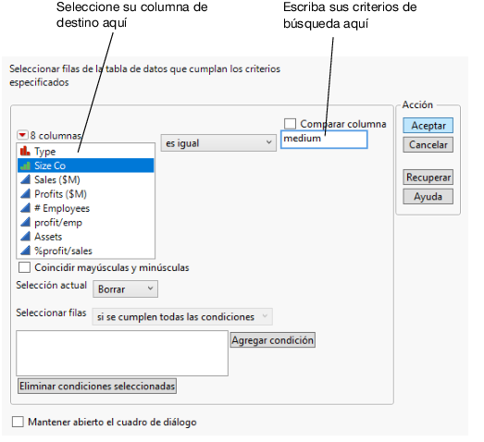Open the Seleccionar filas conditions dropdown
Image resolution: width=484 pixels, height=442 pixels.
coord(182,317)
